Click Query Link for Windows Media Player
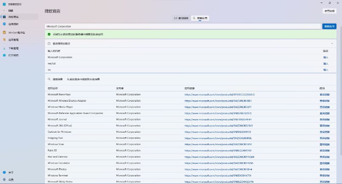 [x=324, y=107]
